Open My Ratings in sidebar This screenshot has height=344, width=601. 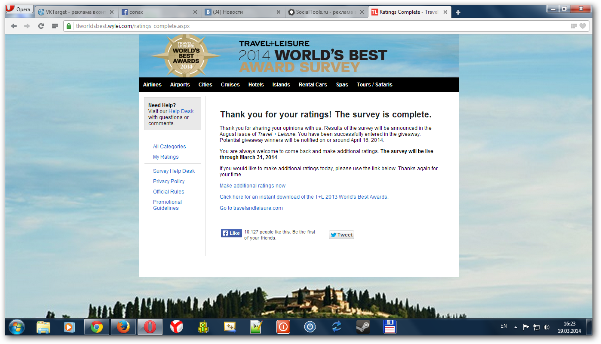pos(166,157)
